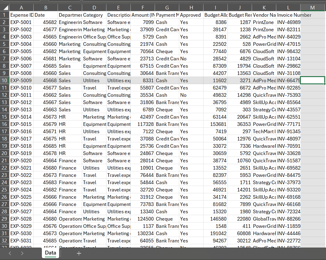
Task: Open the Data sheet tab
Action: (51, 253)
